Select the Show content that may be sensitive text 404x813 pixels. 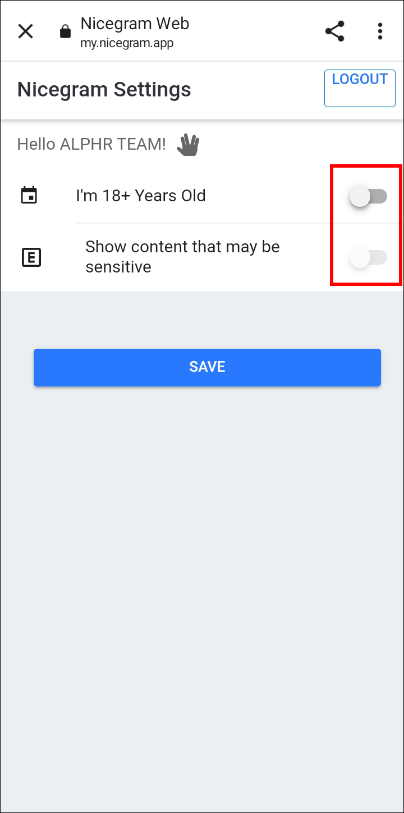[182, 257]
